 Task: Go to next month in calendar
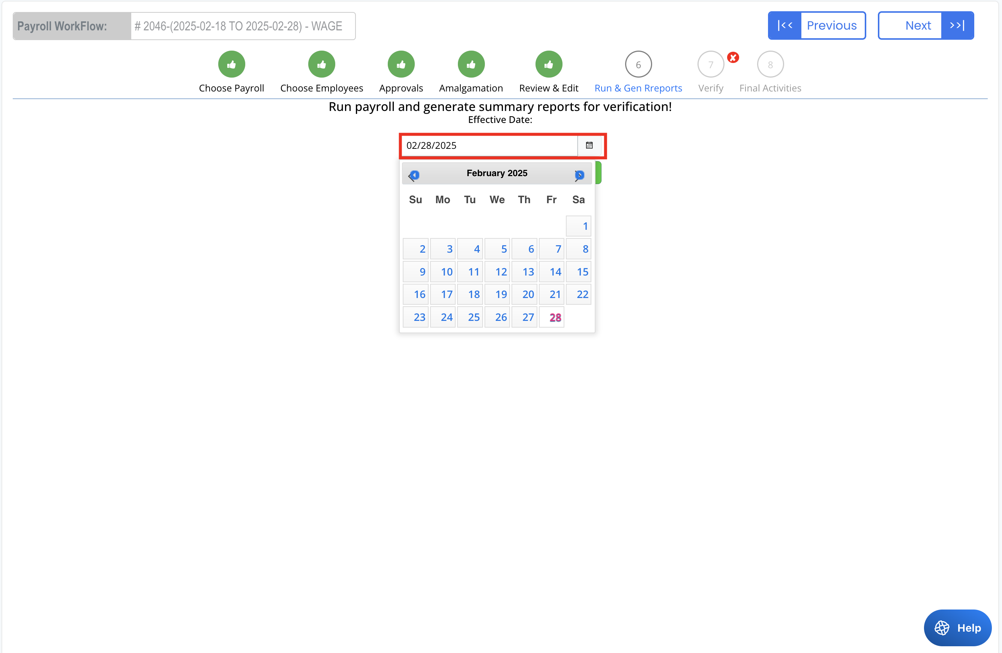(579, 175)
